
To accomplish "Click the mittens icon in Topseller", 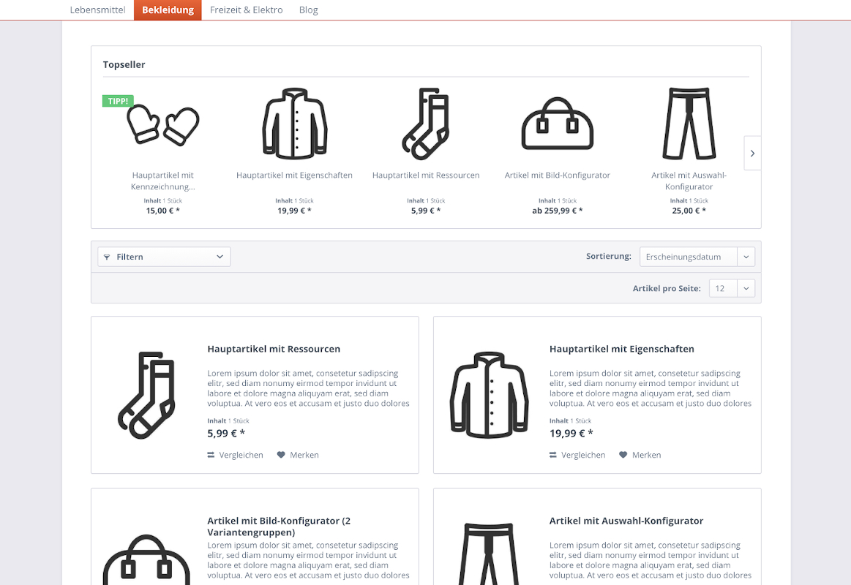I will 162,125.
